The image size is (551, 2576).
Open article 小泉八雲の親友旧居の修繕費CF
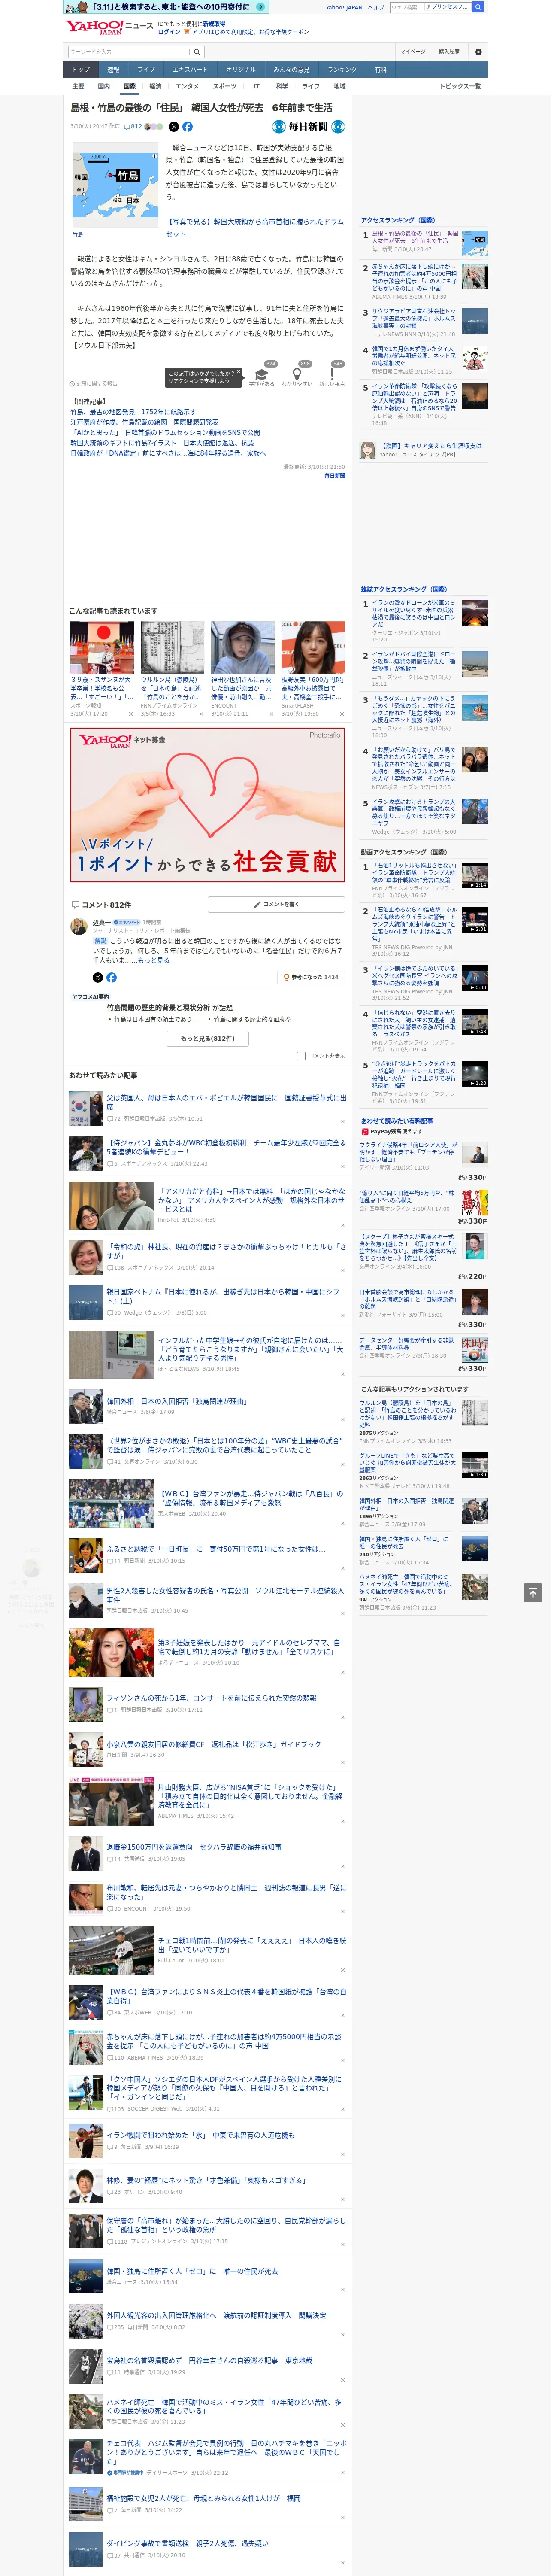[x=214, y=1744]
